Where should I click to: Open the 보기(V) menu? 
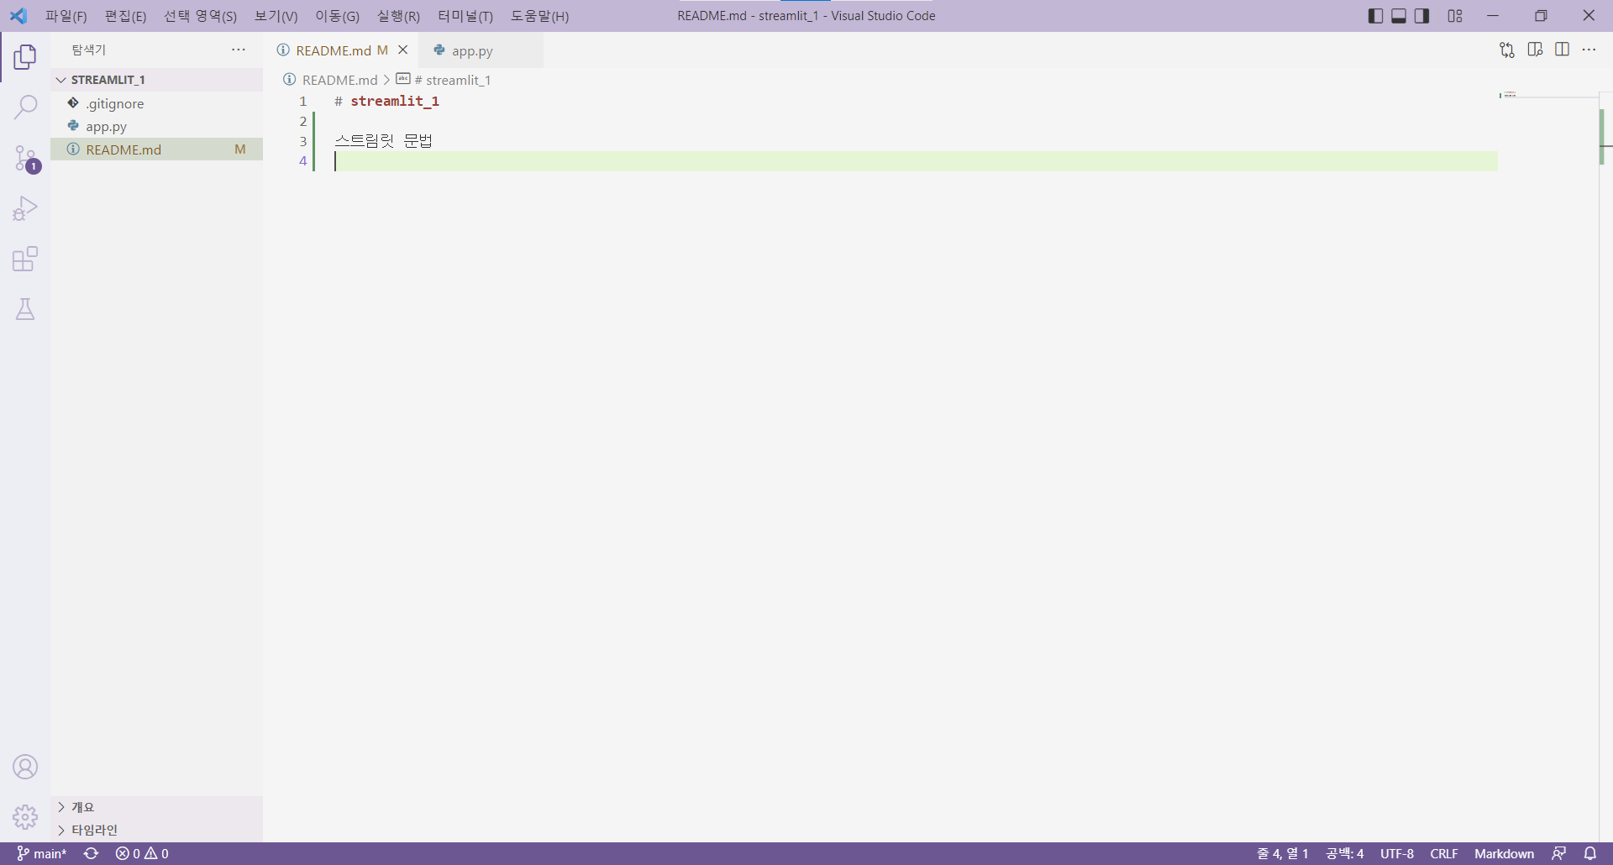coord(276,16)
